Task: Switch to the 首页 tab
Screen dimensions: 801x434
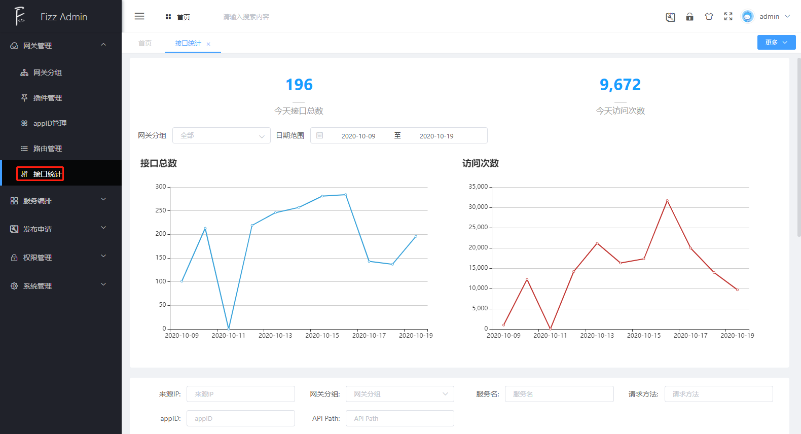Action: [145, 43]
